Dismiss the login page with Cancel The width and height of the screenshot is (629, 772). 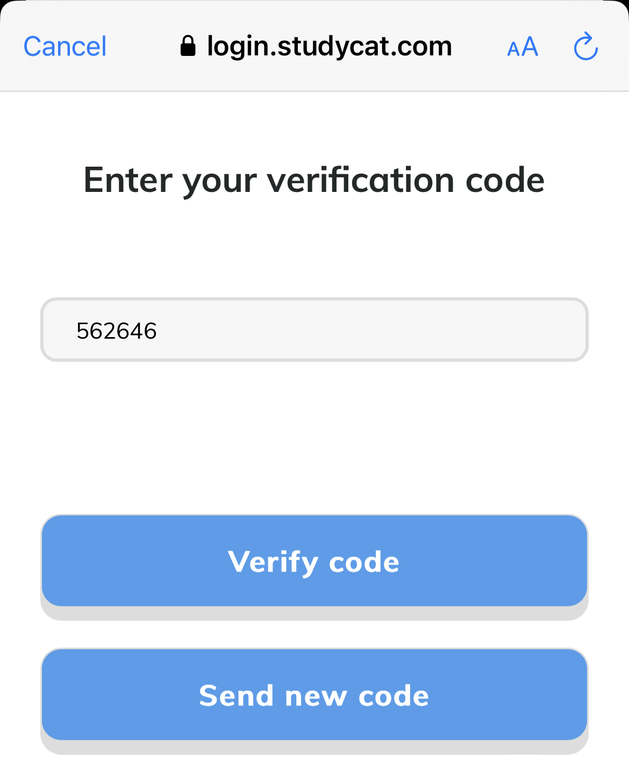(x=65, y=47)
